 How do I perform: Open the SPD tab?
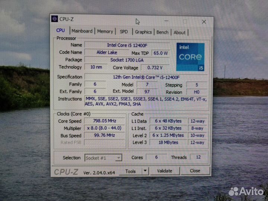(124, 32)
